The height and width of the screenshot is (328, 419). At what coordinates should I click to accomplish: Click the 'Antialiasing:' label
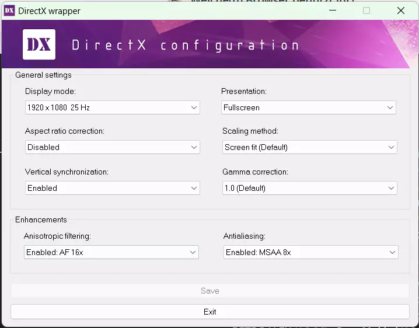point(245,236)
